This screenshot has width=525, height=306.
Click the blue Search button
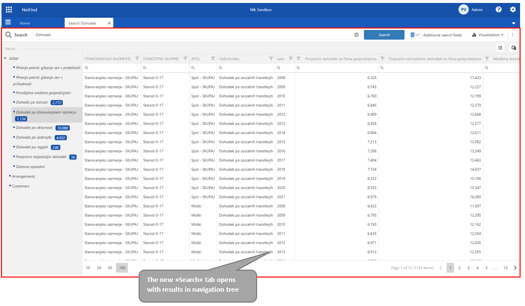point(384,35)
